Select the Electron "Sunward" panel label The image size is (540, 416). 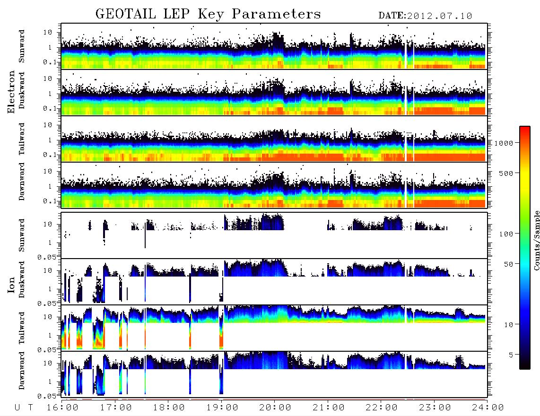(22, 46)
